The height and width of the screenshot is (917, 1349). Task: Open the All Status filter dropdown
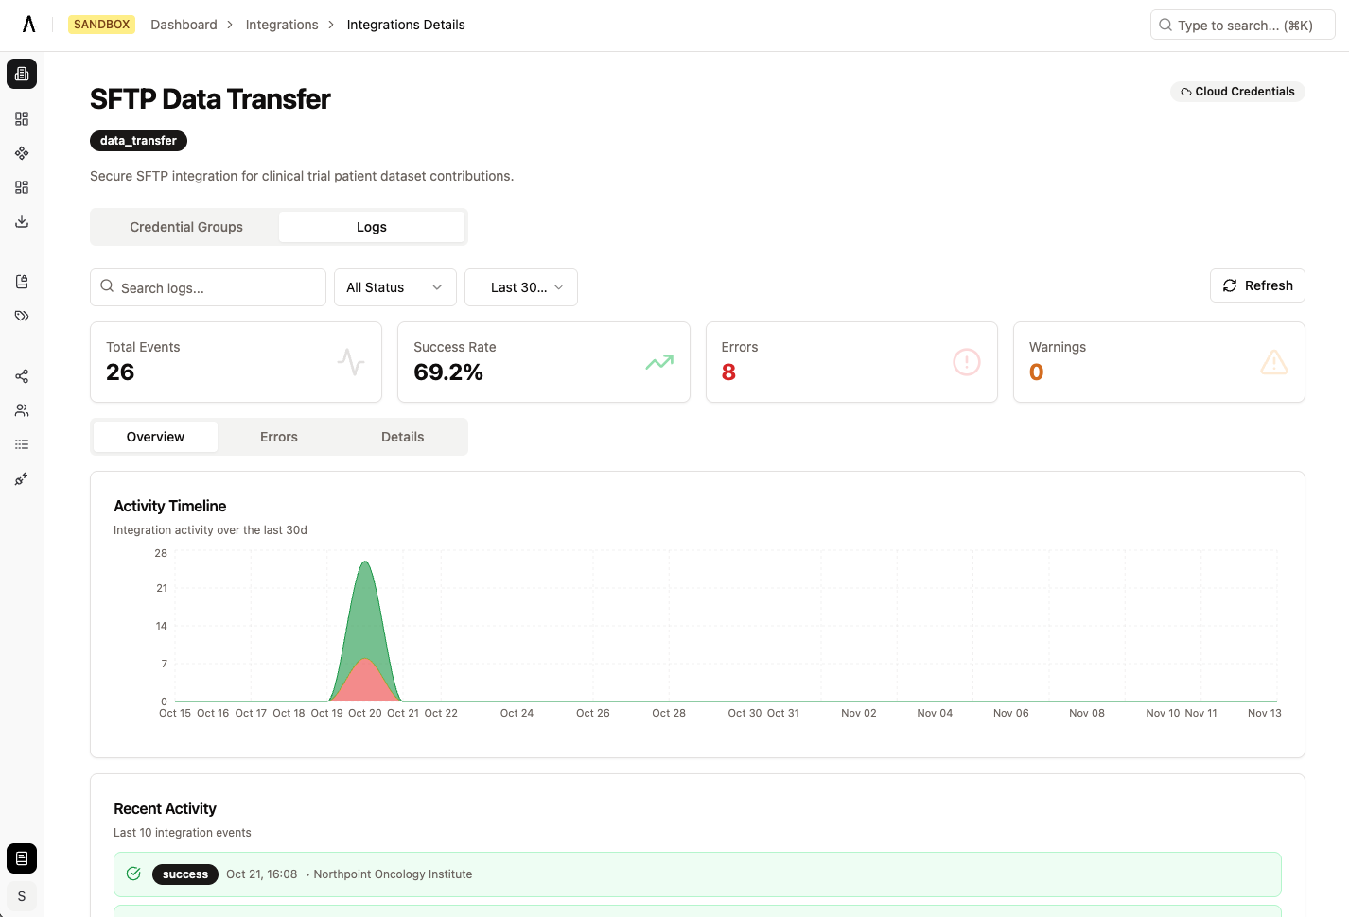tap(394, 286)
